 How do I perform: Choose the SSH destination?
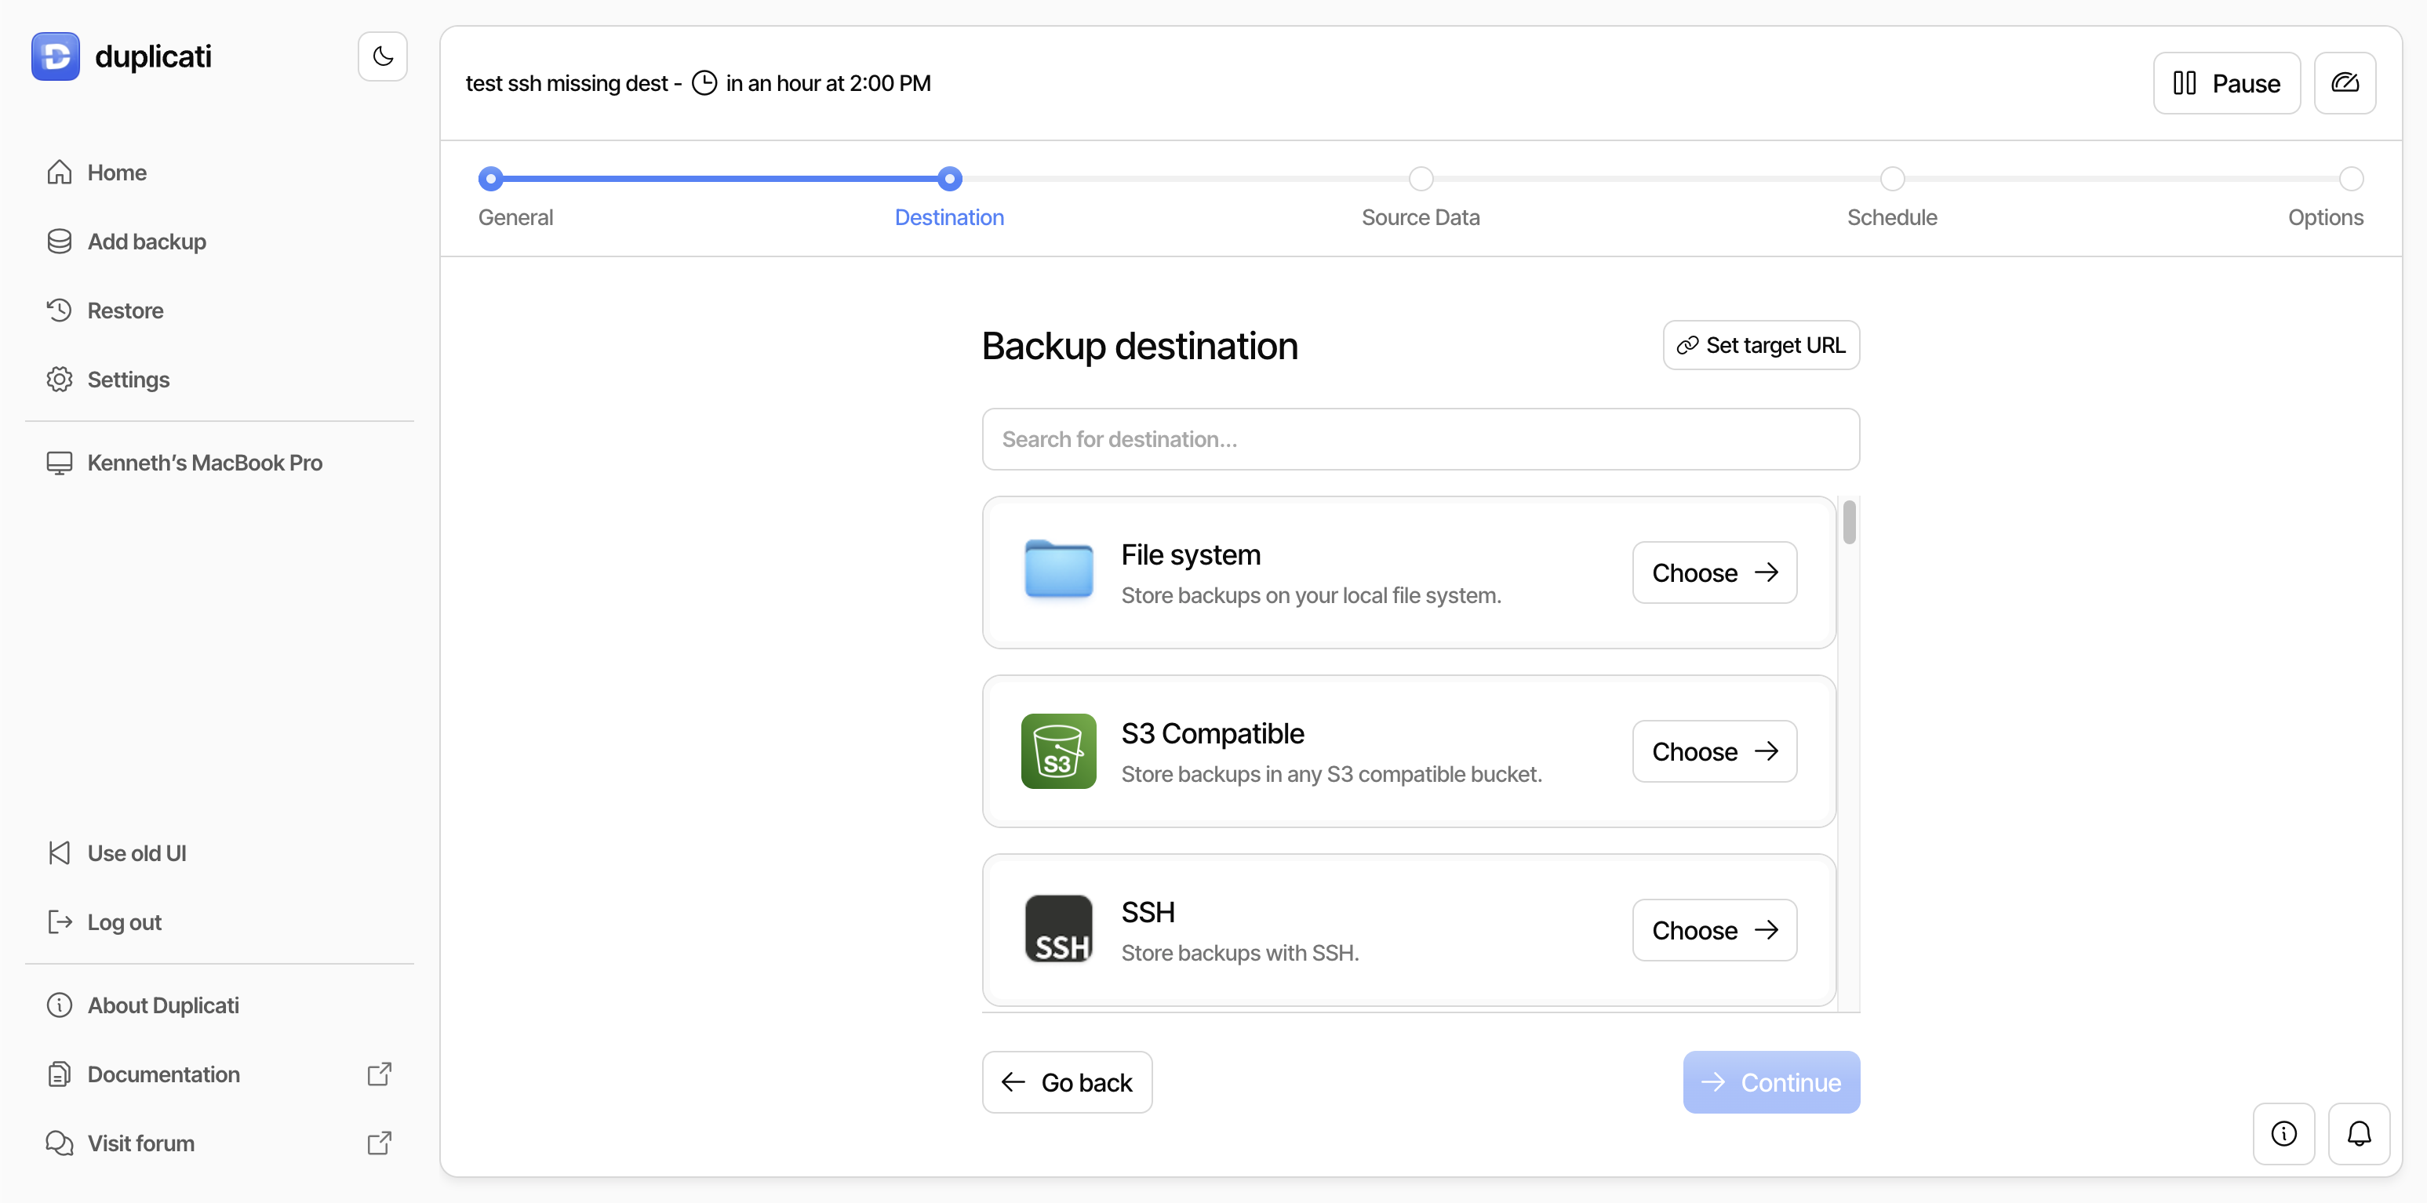pos(1714,930)
